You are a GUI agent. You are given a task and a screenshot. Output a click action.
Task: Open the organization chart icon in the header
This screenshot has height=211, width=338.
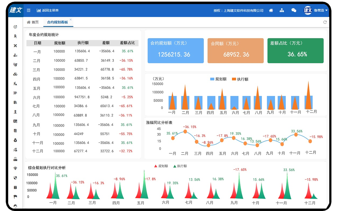(x=282, y=10)
